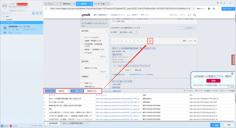Screen dimensions: 236x128
Task: Open settings gear icon in title bar
Action: [224, 3]
